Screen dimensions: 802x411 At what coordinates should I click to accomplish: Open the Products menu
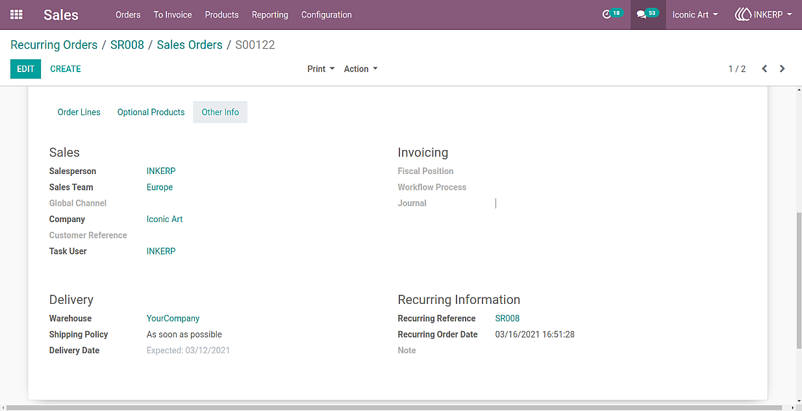coord(221,14)
